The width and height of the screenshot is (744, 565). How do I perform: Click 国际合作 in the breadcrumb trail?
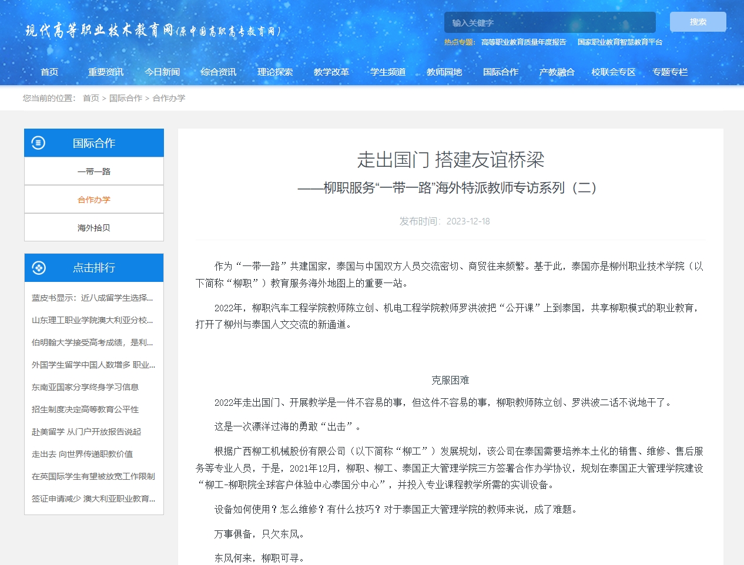tap(126, 98)
